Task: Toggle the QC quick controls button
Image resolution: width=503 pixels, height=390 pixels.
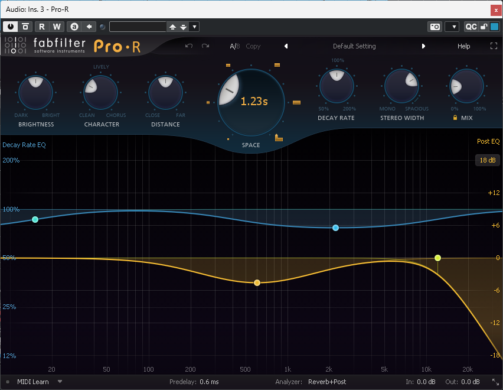Action: click(471, 27)
